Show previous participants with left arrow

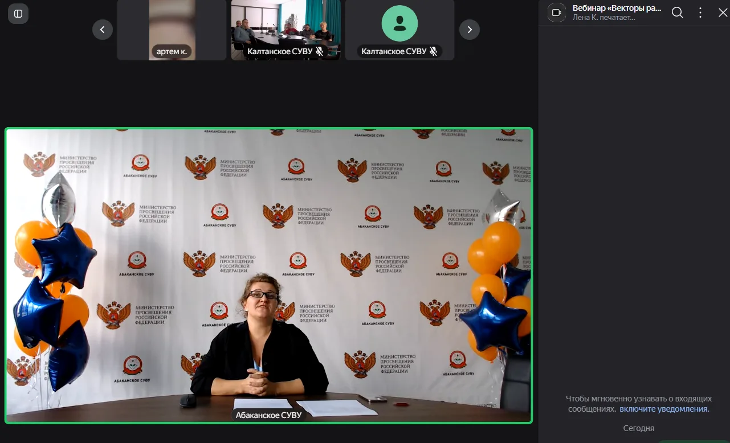[103, 30]
